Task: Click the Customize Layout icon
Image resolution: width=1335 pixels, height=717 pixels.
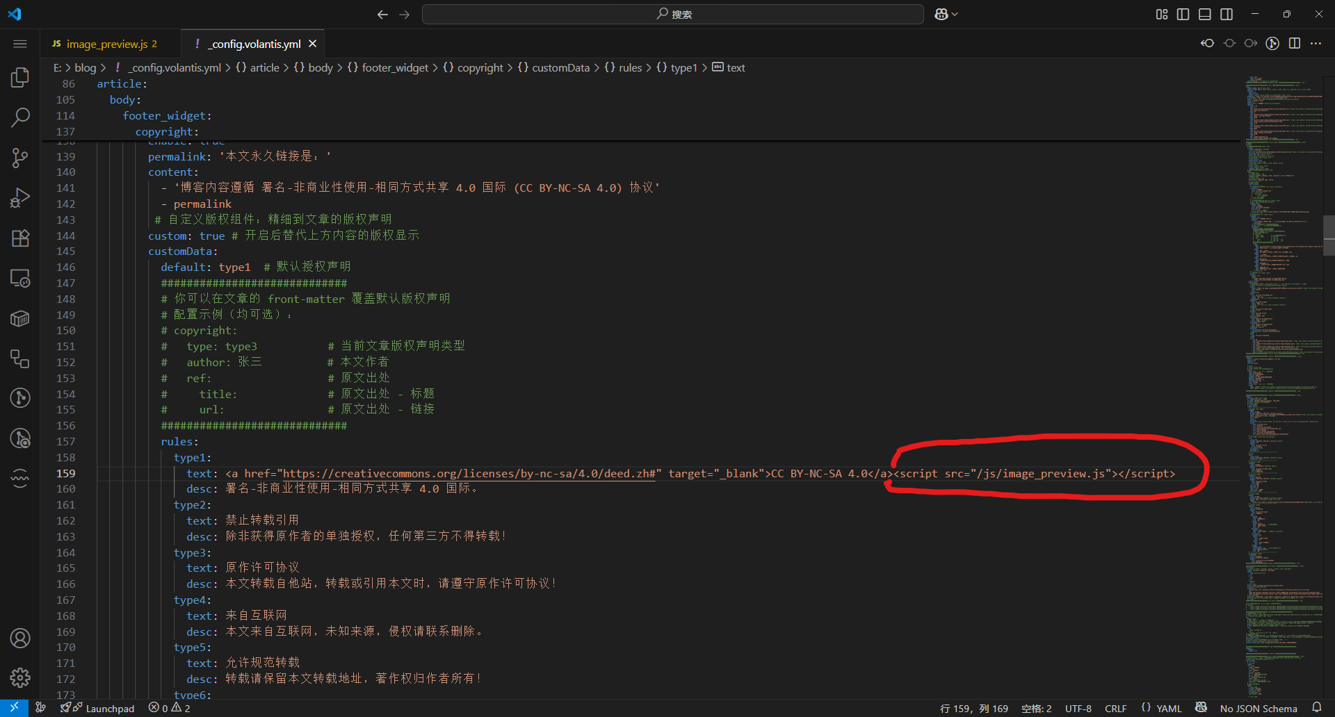Action: coord(1162,14)
